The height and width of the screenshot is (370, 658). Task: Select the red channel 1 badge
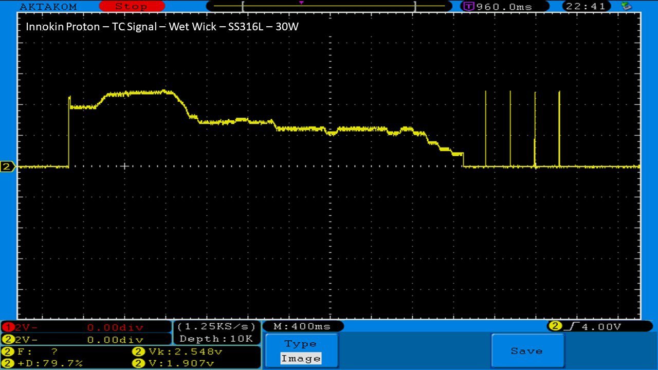pos(8,327)
